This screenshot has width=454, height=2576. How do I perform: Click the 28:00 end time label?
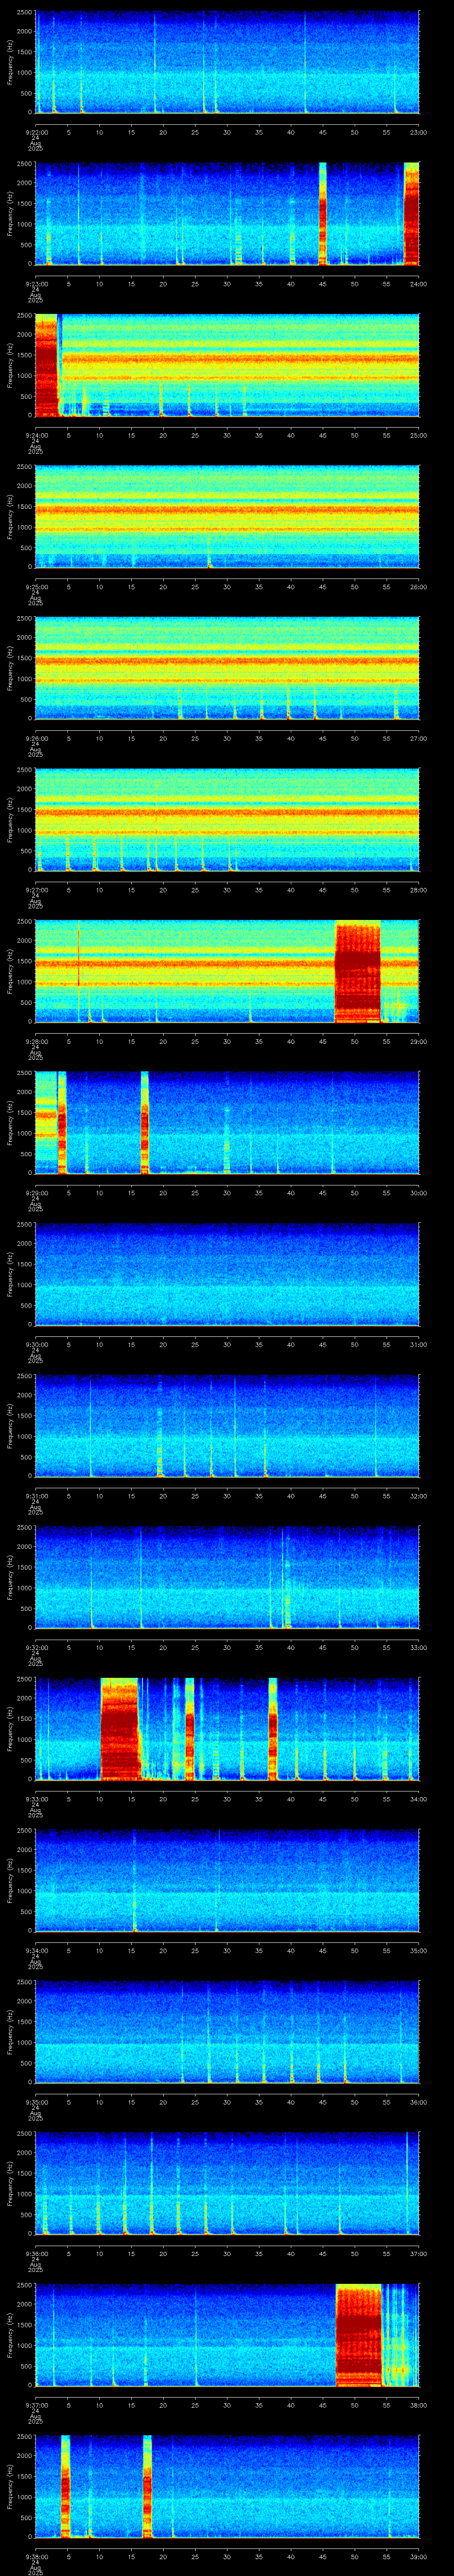418,890
